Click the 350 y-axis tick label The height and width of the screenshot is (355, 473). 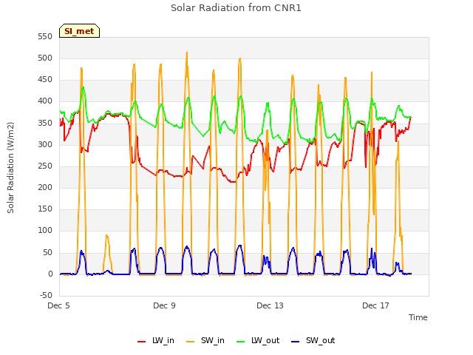[45, 123]
